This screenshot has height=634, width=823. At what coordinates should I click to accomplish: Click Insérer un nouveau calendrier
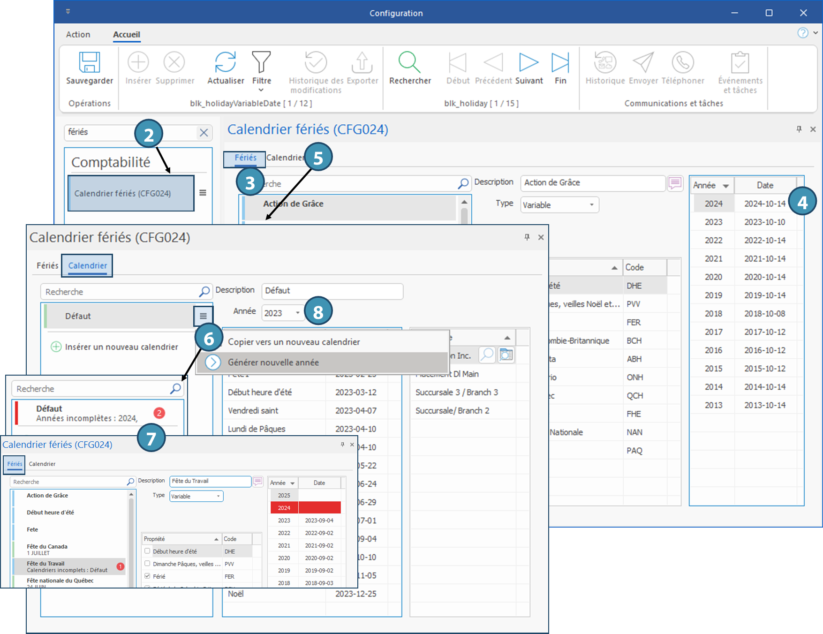(x=121, y=347)
